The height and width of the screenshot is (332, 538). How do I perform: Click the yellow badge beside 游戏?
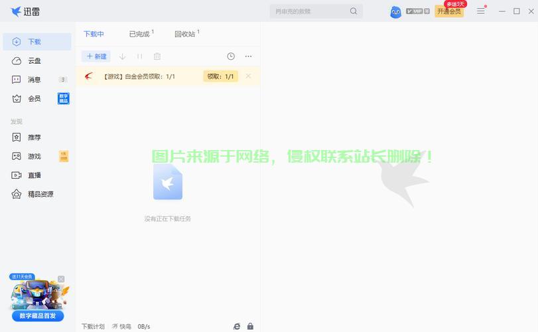tap(64, 156)
